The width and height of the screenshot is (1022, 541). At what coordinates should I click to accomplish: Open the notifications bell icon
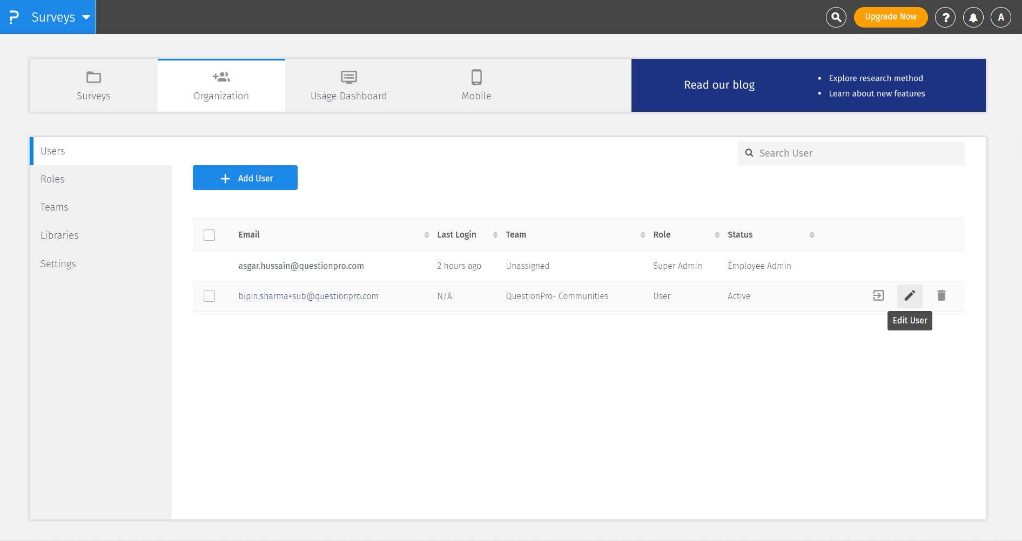tap(973, 17)
